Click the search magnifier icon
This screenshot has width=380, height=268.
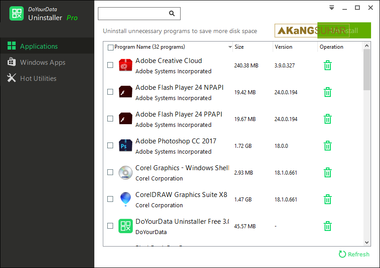tap(172, 13)
